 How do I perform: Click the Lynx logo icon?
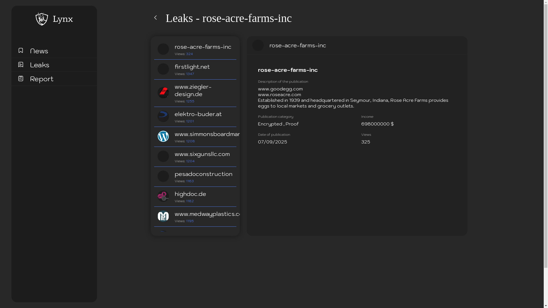[x=42, y=19]
